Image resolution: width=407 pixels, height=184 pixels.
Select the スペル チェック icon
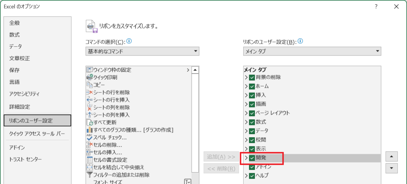89,137
